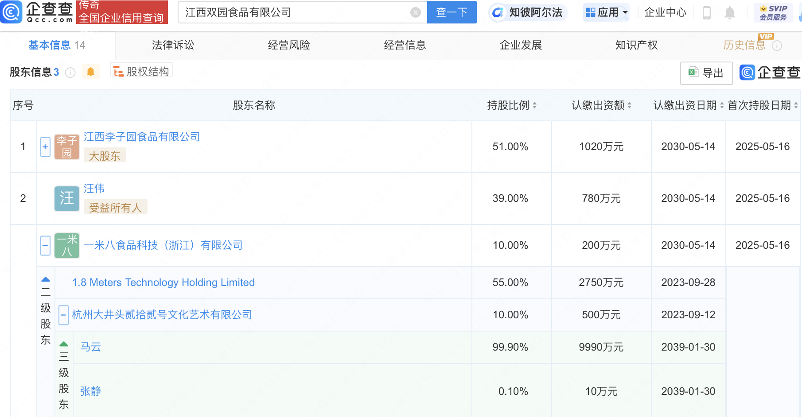802x417 pixels.
Task: Switch to the 经营信息 tab
Action: pos(405,45)
